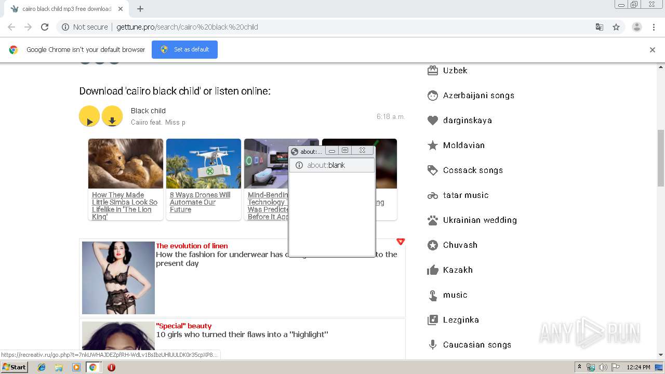The image size is (665, 374).
Task: Click the motorcycle icon beside tatar music
Action: pyautogui.click(x=433, y=195)
